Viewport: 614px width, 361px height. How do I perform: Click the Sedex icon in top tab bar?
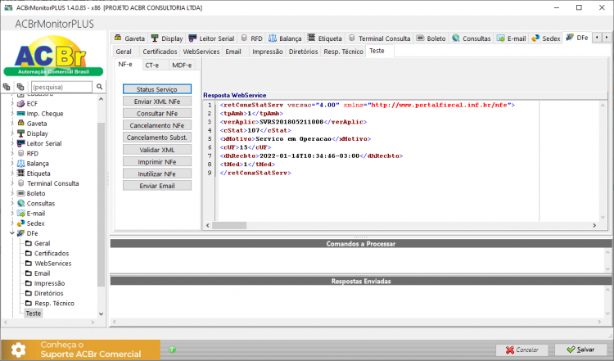(x=535, y=38)
